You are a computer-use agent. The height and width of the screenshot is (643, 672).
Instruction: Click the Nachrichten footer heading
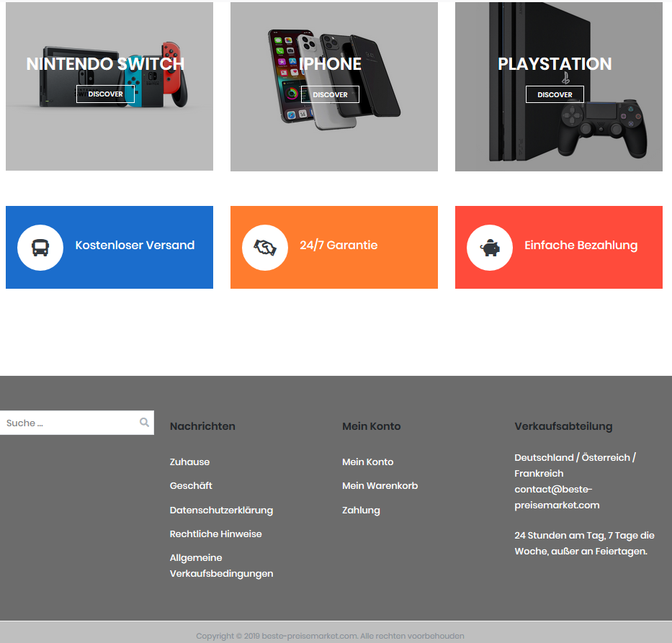click(x=202, y=426)
